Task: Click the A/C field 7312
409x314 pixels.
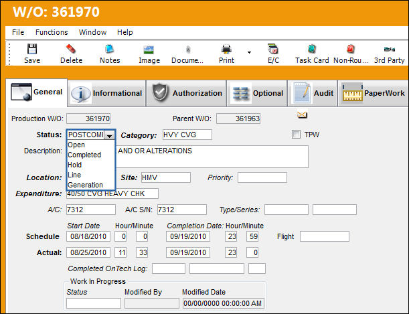Action: (x=91, y=210)
